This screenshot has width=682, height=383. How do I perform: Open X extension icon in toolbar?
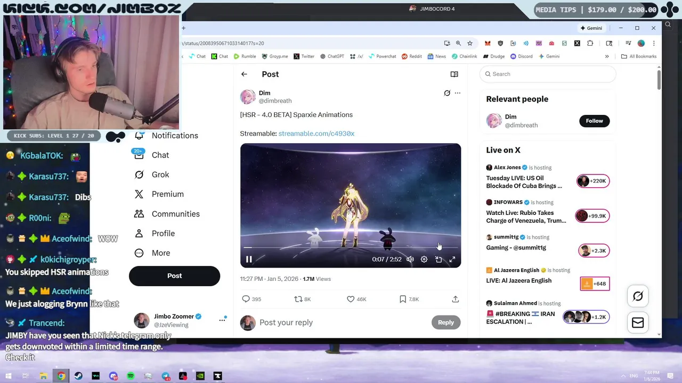[x=577, y=43]
